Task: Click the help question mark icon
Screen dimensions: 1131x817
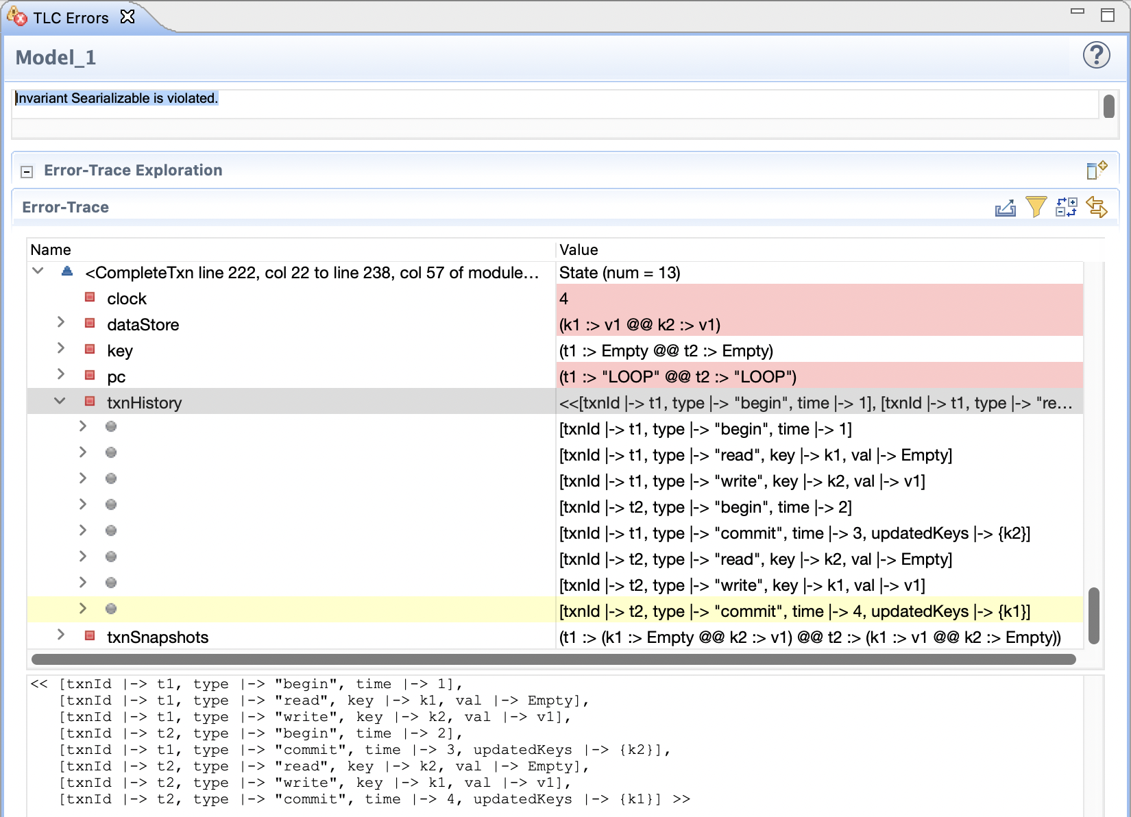Action: click(1096, 55)
